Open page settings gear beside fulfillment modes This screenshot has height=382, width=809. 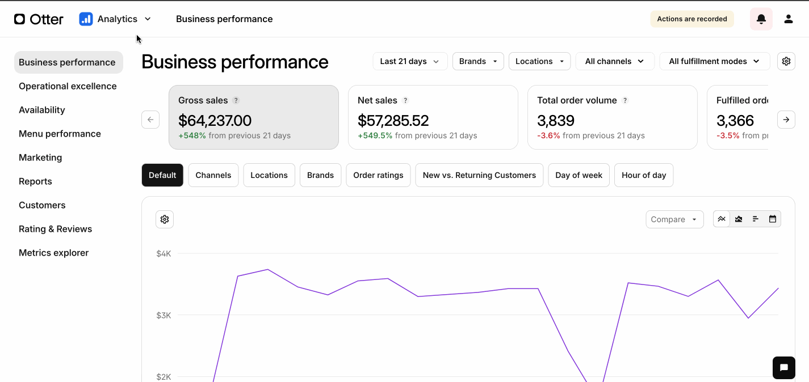pyautogui.click(x=786, y=61)
